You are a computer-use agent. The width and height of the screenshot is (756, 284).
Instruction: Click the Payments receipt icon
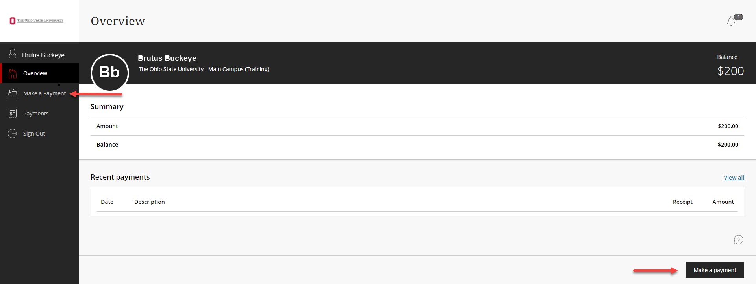coord(13,114)
